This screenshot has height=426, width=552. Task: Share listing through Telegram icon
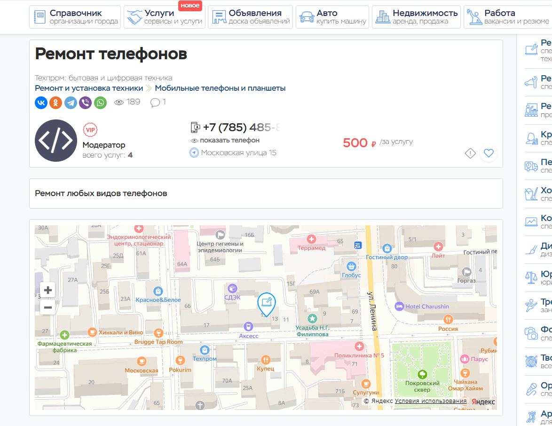click(71, 103)
